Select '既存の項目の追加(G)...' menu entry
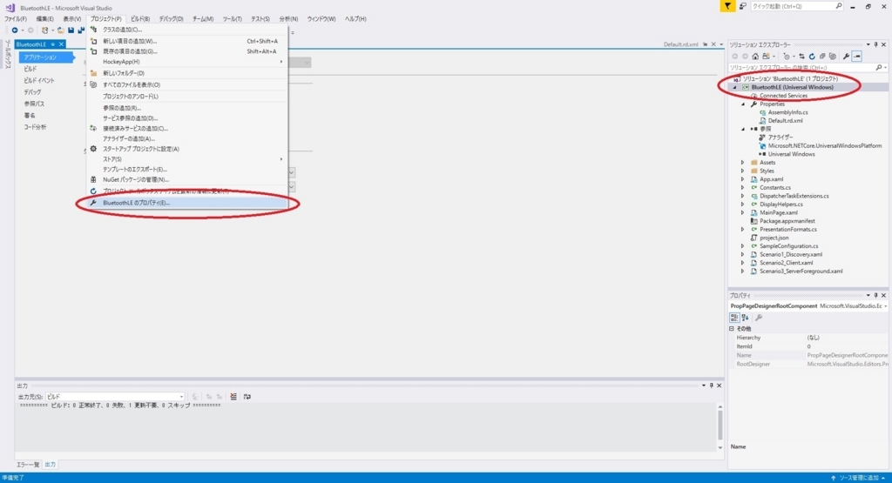892x483 pixels. [188, 51]
